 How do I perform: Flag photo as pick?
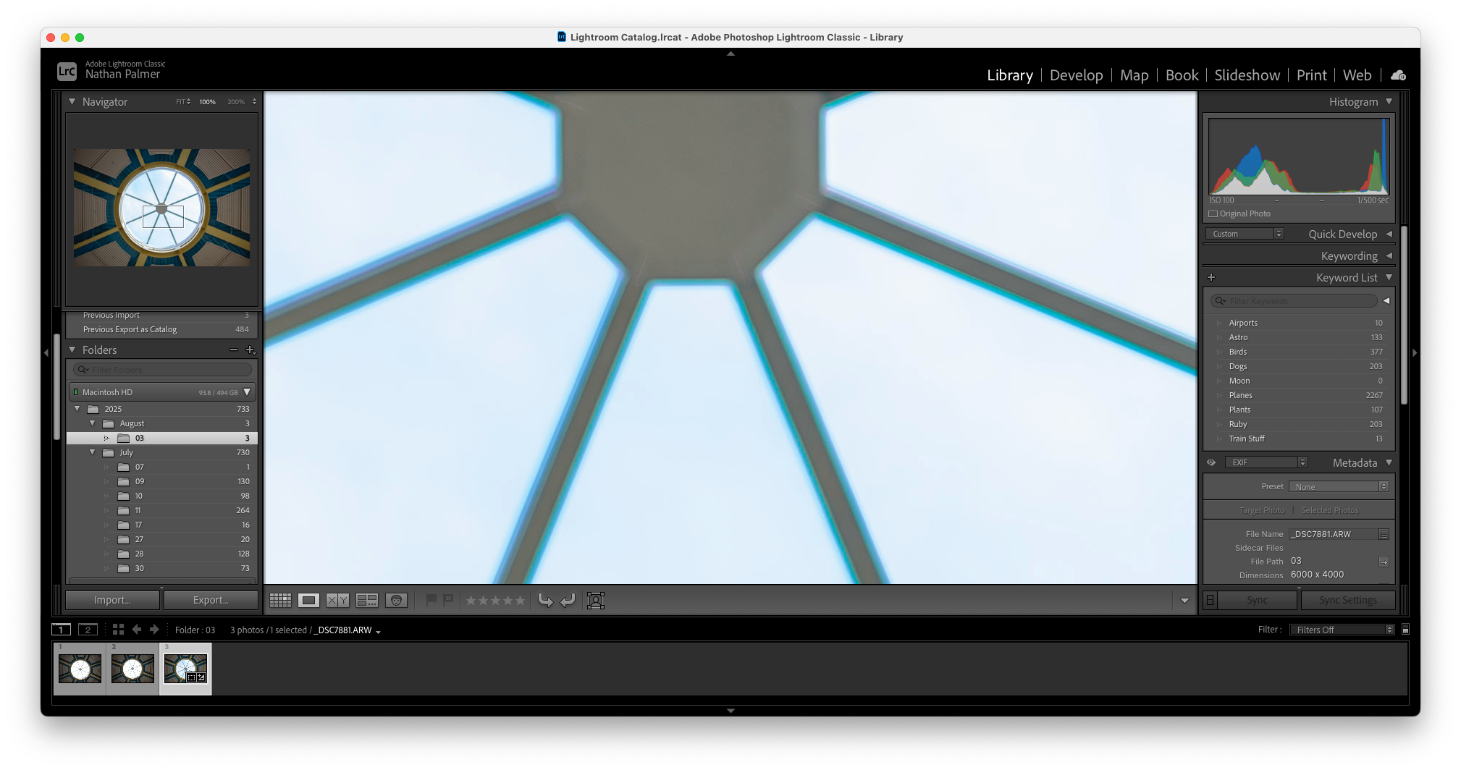pyautogui.click(x=431, y=600)
